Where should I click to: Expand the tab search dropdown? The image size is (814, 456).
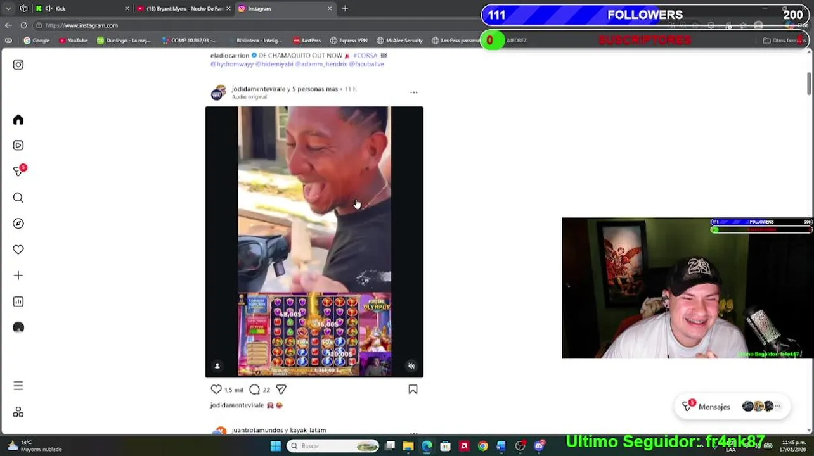(x=8, y=9)
